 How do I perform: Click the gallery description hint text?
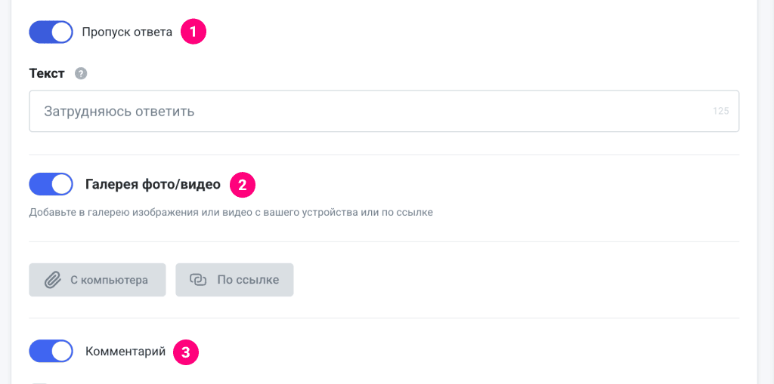pos(231,213)
